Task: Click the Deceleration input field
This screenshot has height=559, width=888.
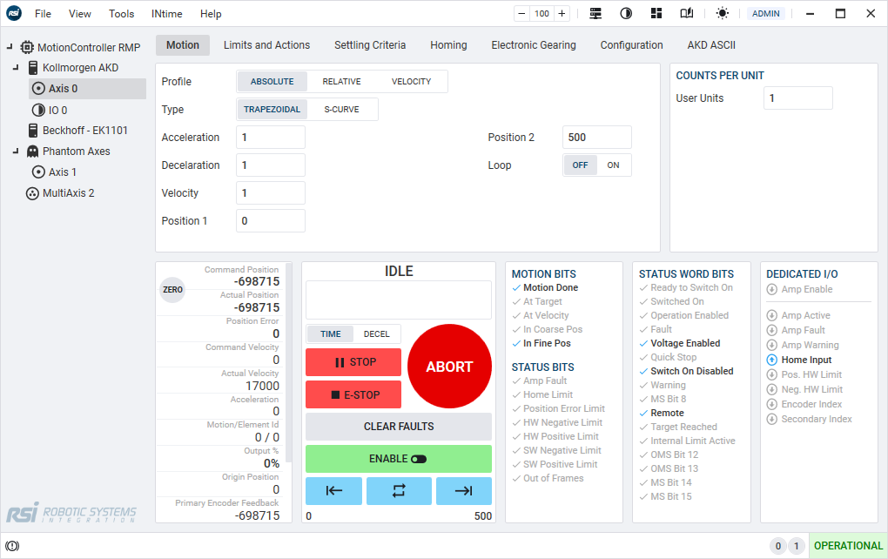Action: click(x=271, y=165)
